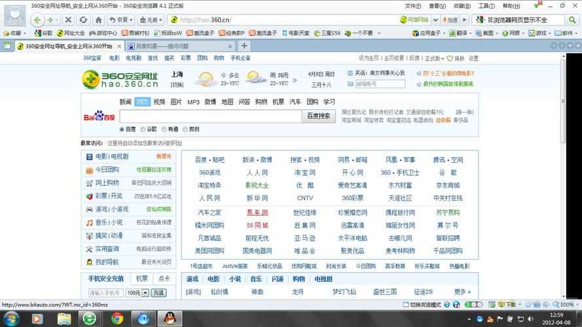Image resolution: width=582 pixels, height=327 pixels.
Task: Open the 工具(T) menu
Action: click(x=486, y=6)
